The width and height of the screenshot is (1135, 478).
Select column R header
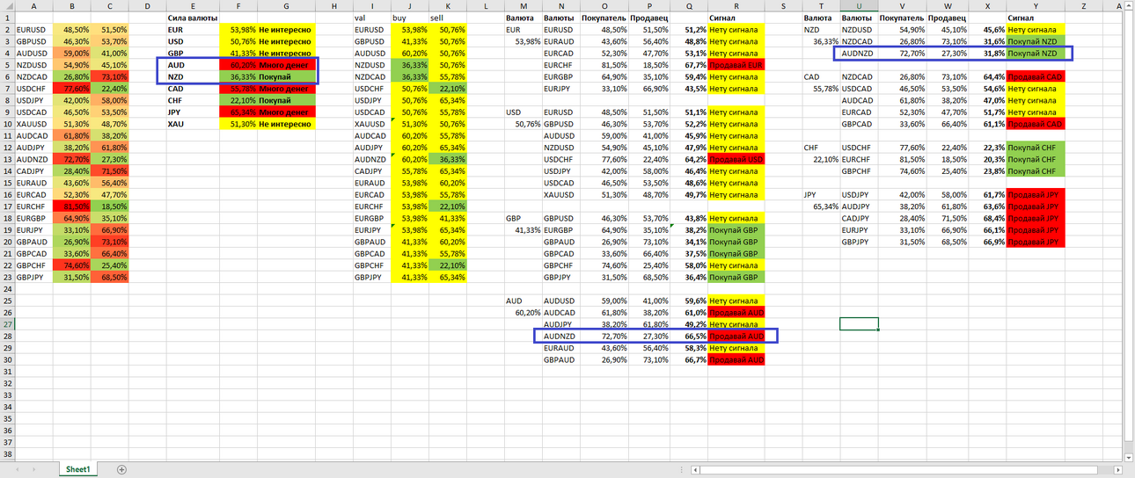click(736, 5)
